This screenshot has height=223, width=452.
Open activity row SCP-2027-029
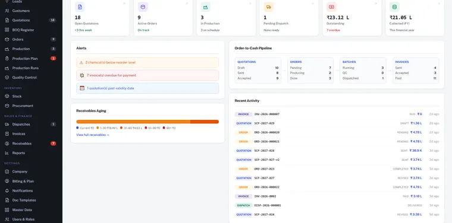tap(337, 123)
